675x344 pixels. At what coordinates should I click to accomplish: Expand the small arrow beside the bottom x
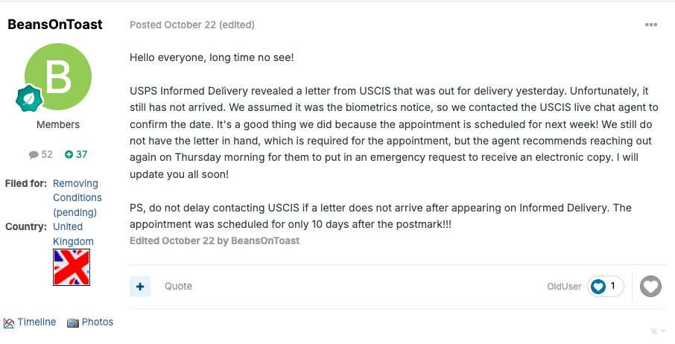663,331
